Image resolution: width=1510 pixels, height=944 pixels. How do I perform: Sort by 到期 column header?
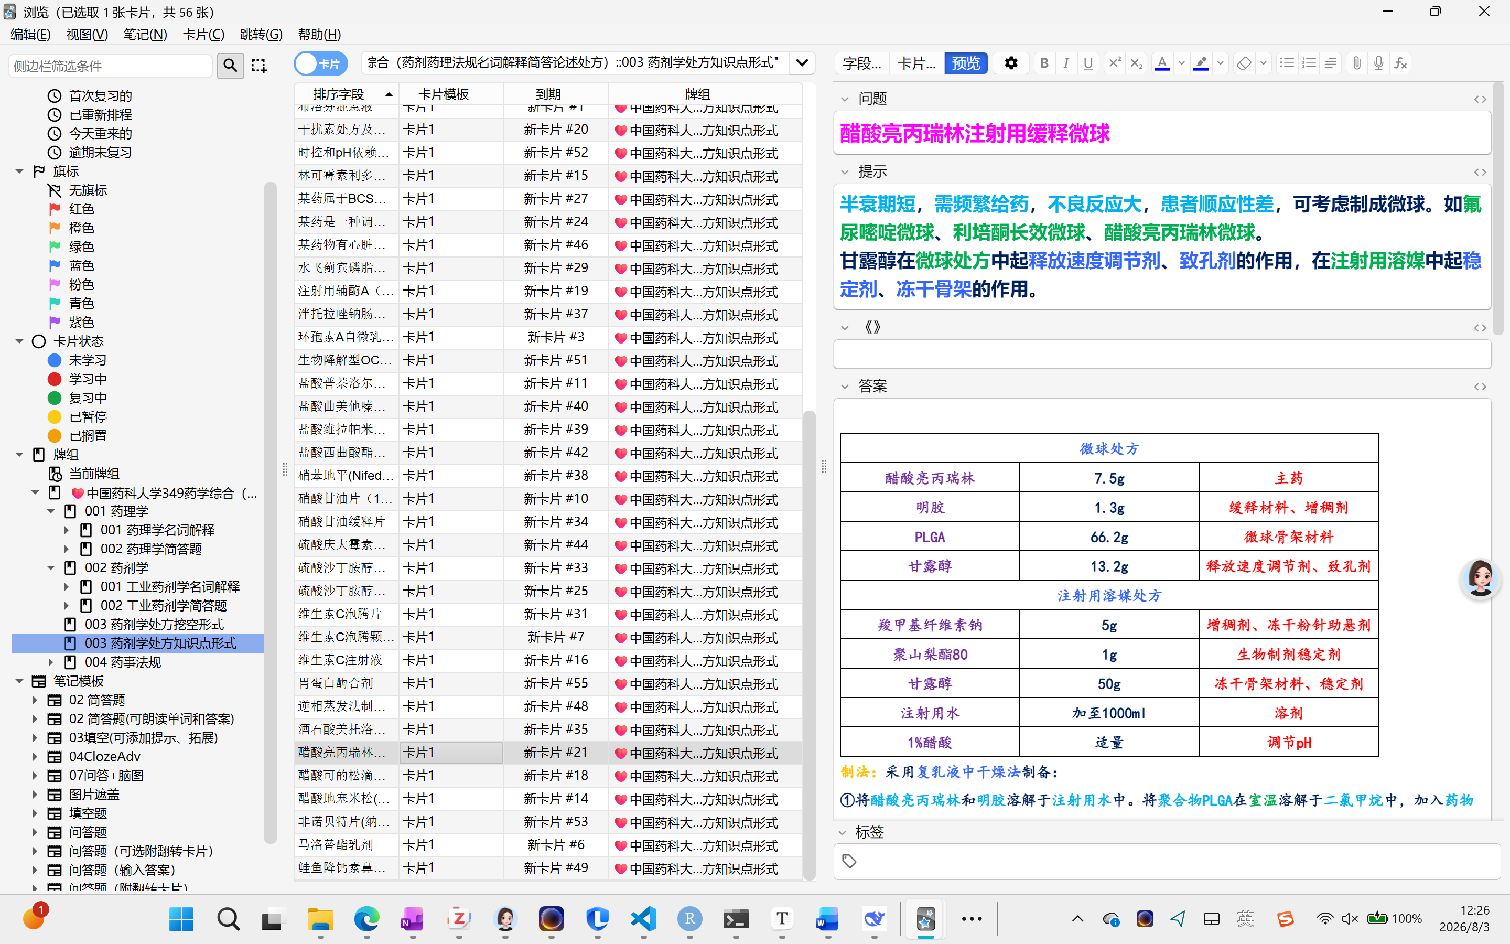[x=555, y=94]
